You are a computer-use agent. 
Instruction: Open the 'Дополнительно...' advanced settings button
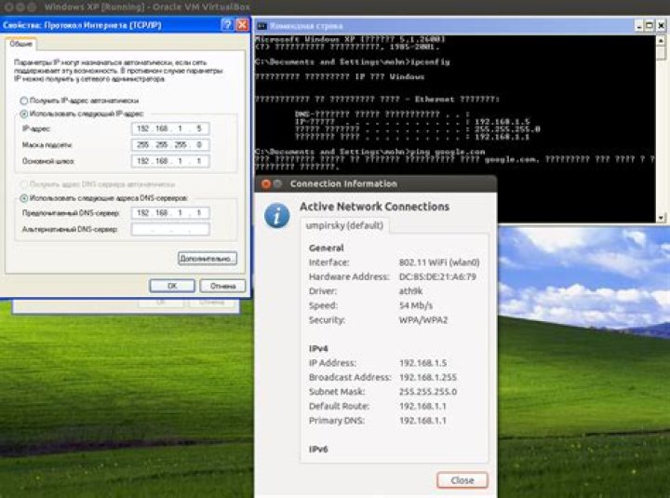click(x=208, y=258)
